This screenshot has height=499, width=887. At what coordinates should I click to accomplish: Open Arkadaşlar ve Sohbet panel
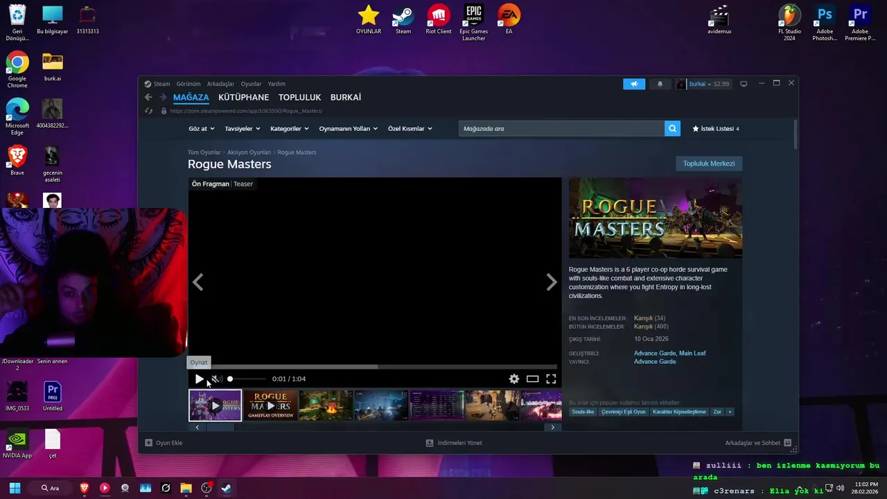pyautogui.click(x=758, y=443)
